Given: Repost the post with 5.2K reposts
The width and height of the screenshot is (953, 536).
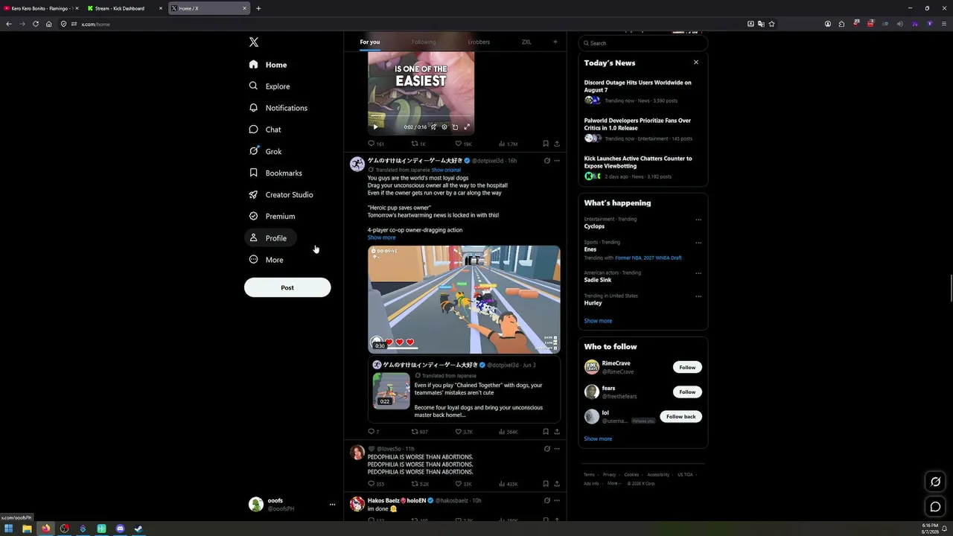Looking at the screenshot, I should point(420,484).
